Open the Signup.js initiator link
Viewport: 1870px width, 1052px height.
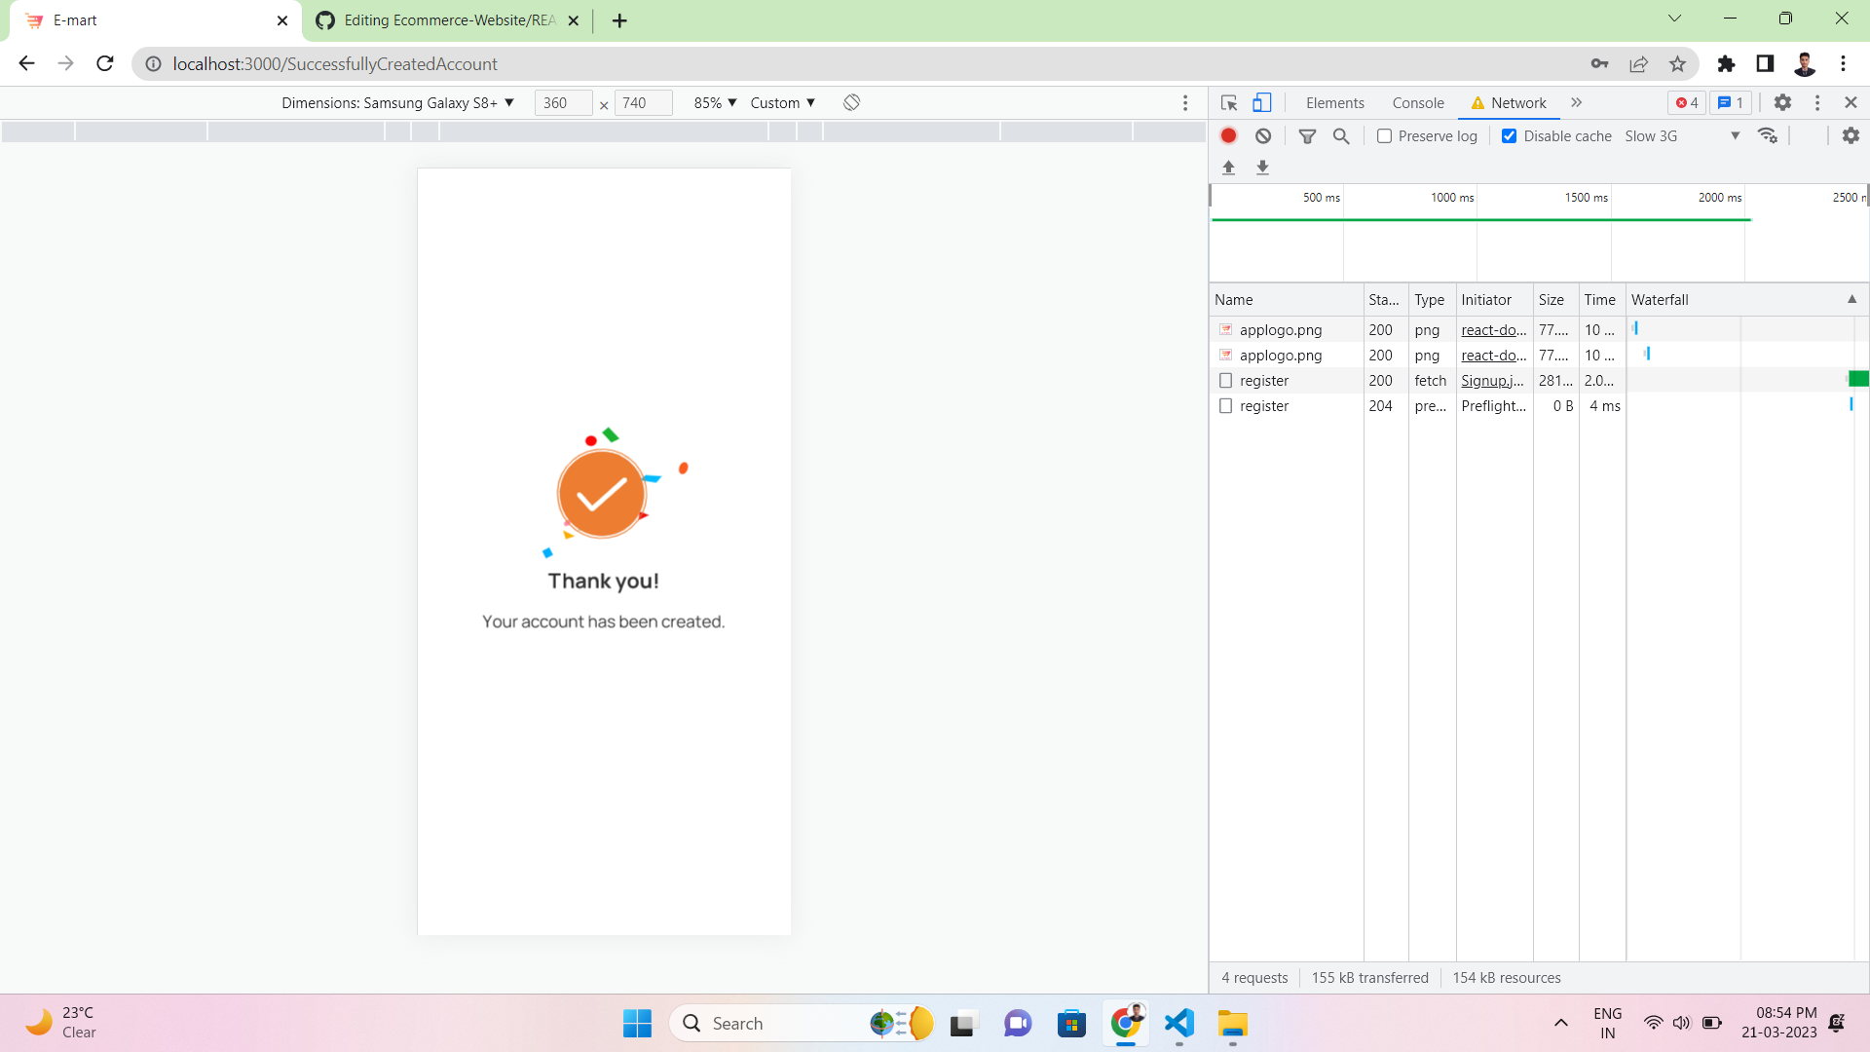click(1492, 380)
